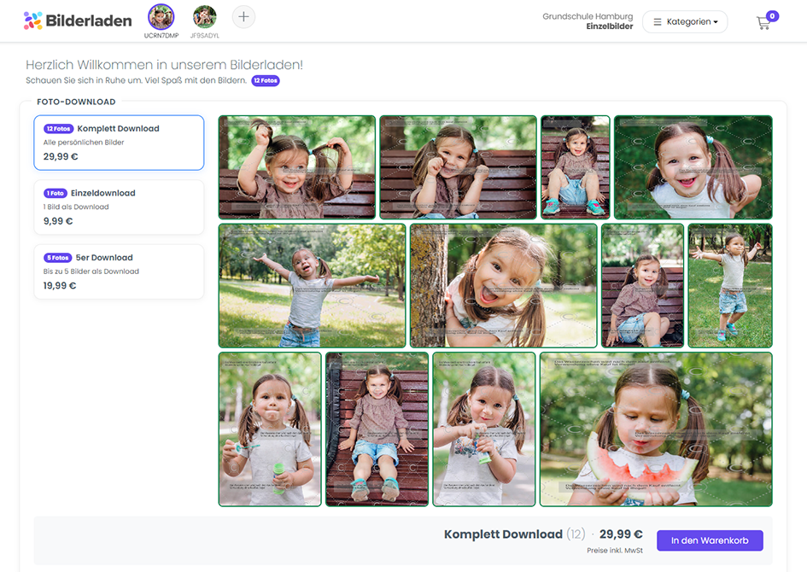Select the UCRN7DMP profile avatar
Screen dimensions: 807x572
tap(161, 17)
